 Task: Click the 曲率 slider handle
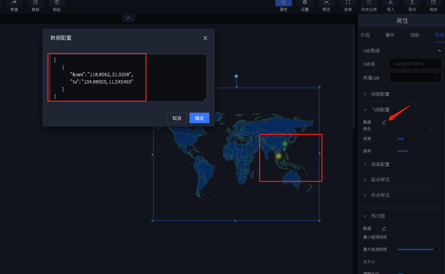pyautogui.click(x=410, y=151)
